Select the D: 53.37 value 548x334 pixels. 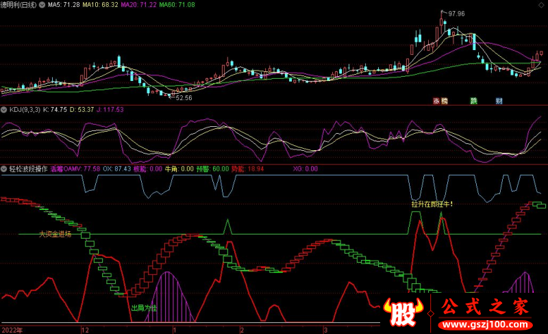tap(82, 110)
